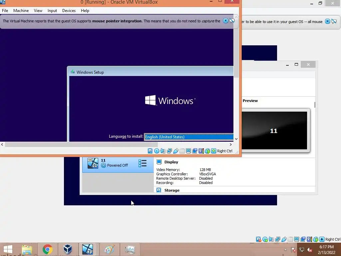This screenshot has height=256, width=341.
Task: Click the Right Ctrl host key label in front VM
Action: pos(225,151)
